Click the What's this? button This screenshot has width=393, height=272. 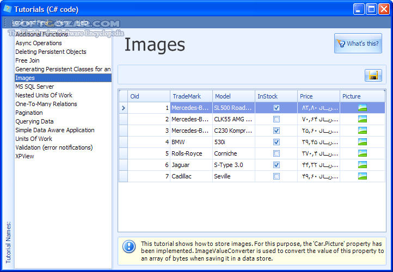[x=358, y=44]
